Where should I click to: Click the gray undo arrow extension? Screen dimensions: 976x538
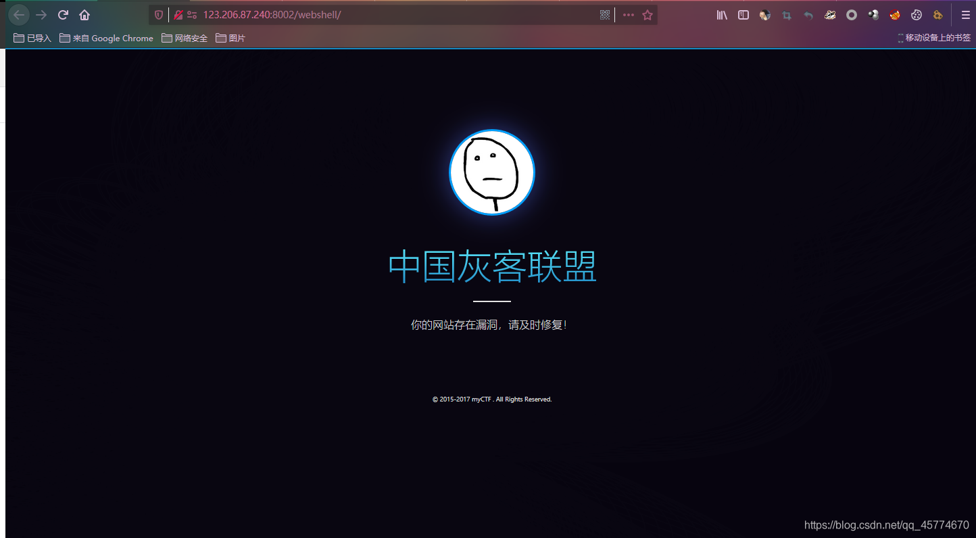coord(808,15)
